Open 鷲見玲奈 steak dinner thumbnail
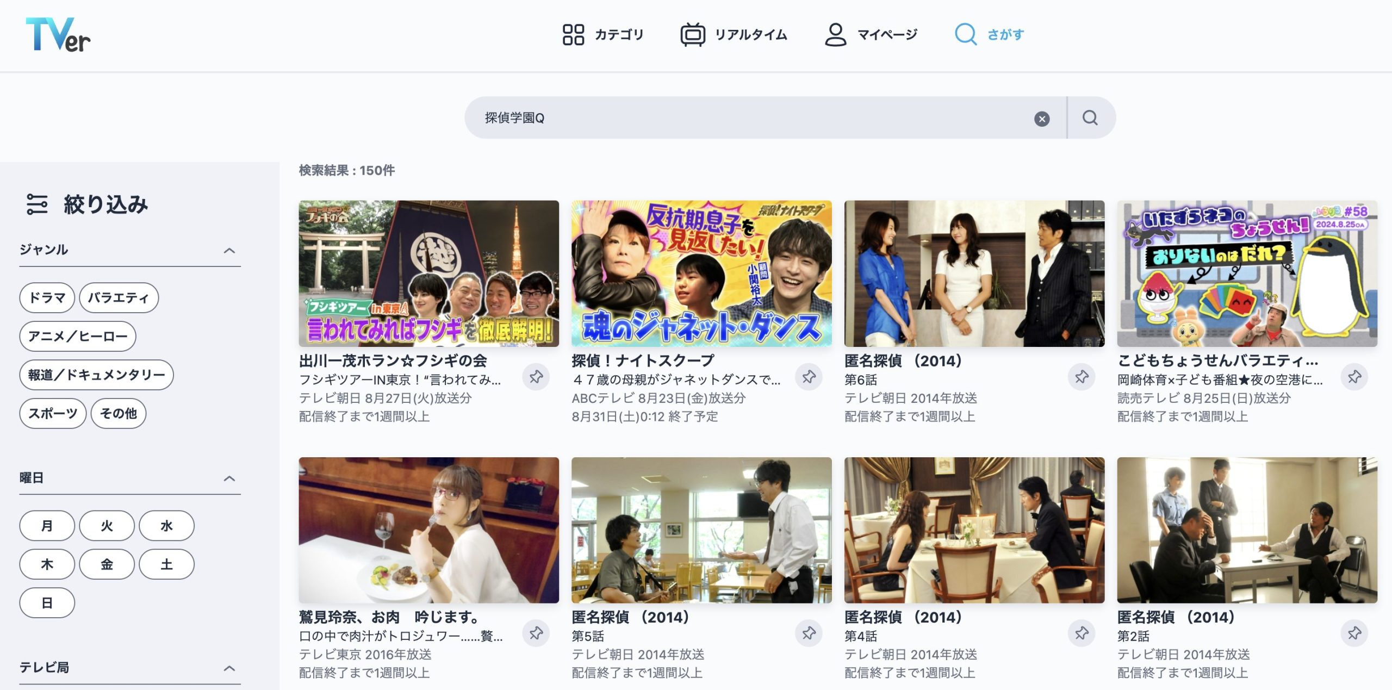This screenshot has height=690, width=1392. coord(429,530)
